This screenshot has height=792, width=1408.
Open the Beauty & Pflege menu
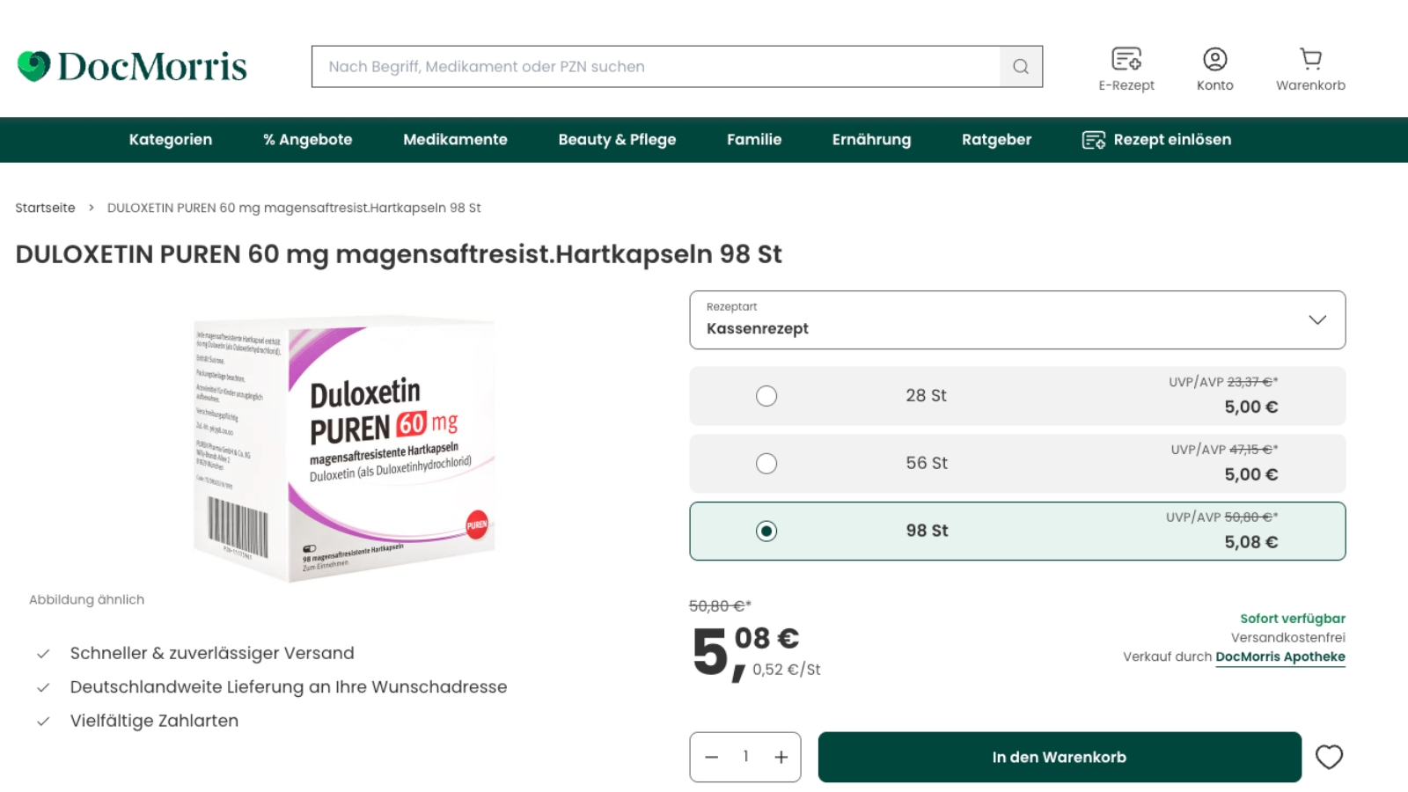[617, 140]
